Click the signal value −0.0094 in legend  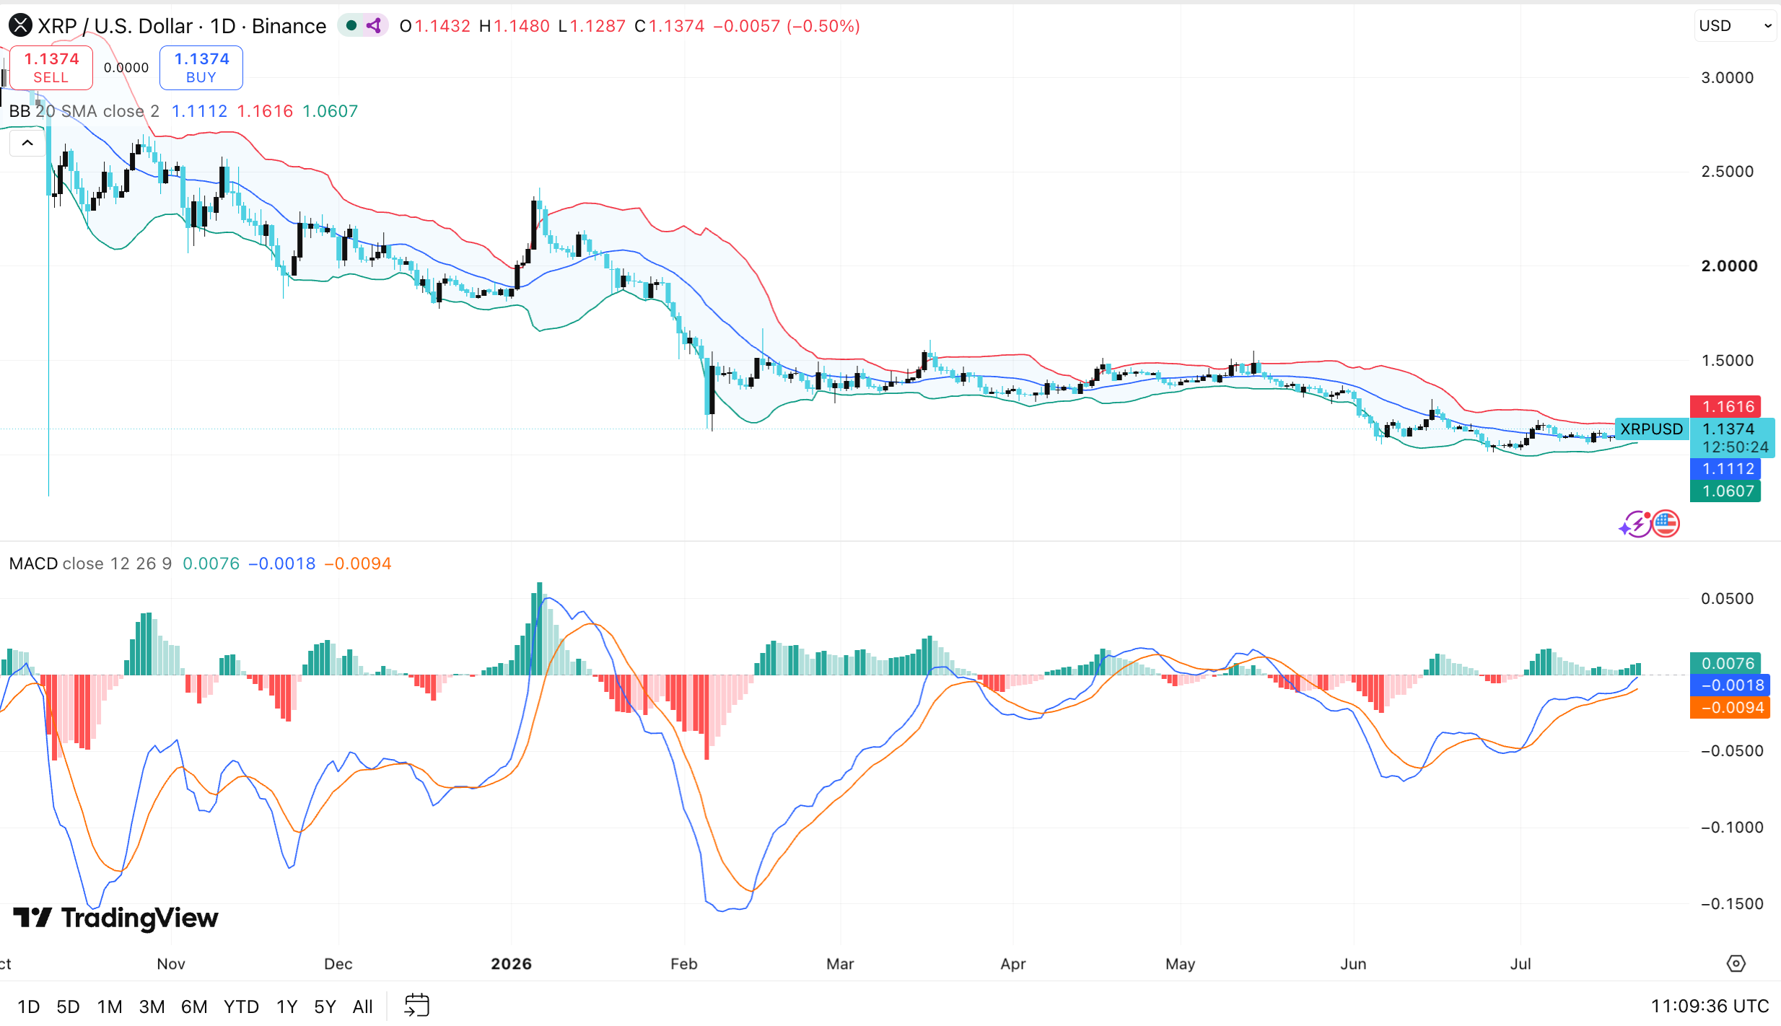(x=358, y=564)
